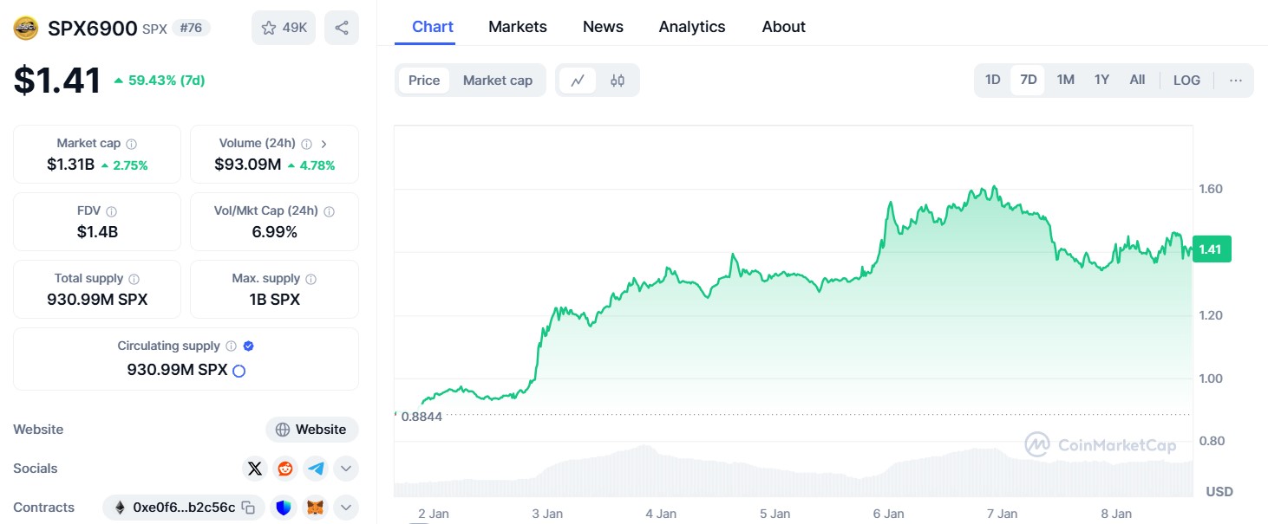Open the X (Twitter) social link
Viewport: 1268px width, 524px height.
(254, 469)
